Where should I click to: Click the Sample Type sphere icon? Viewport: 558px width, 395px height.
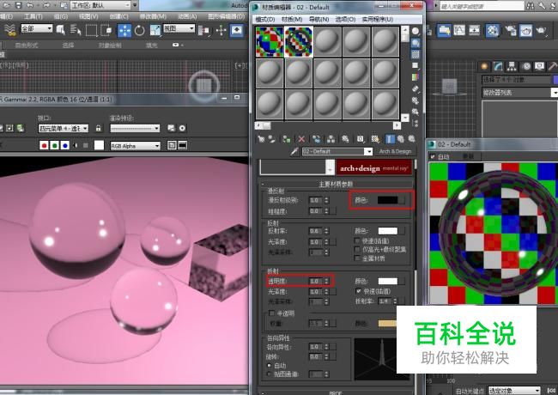click(415, 31)
